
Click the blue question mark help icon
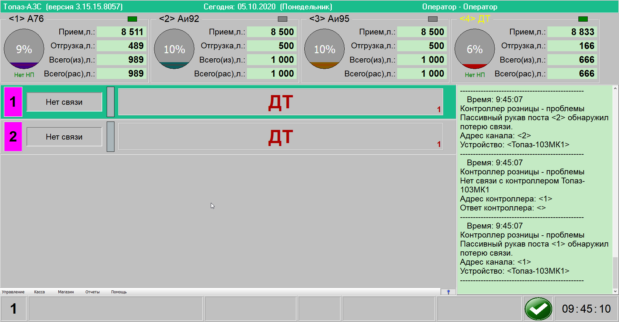448,292
